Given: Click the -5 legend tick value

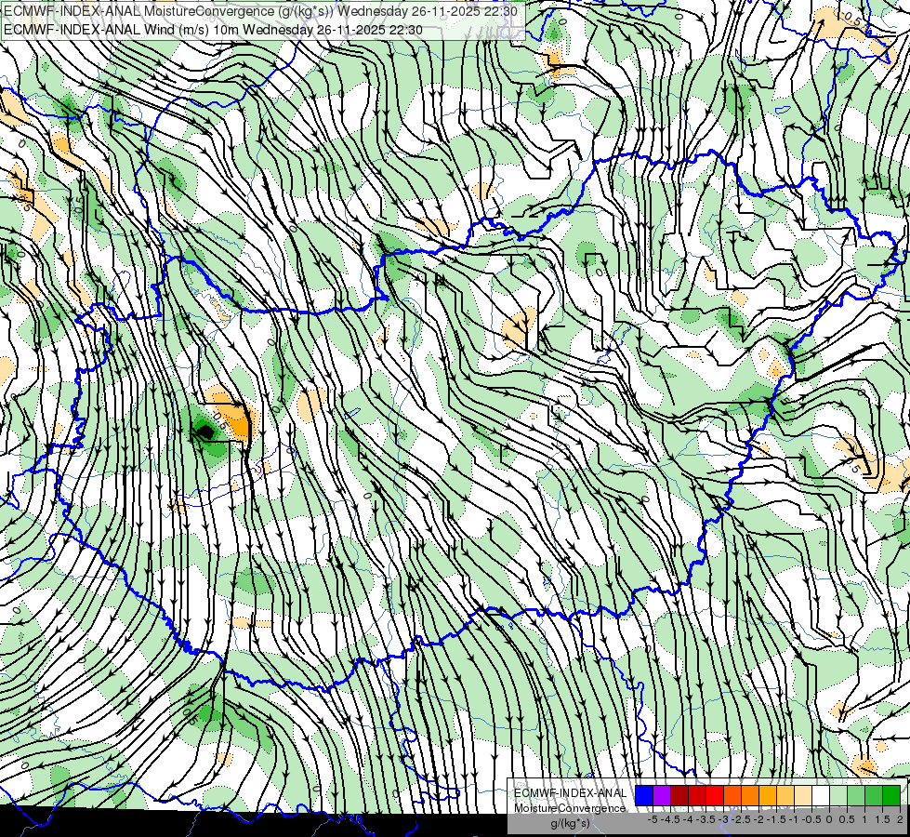Looking at the screenshot, I should tap(653, 819).
